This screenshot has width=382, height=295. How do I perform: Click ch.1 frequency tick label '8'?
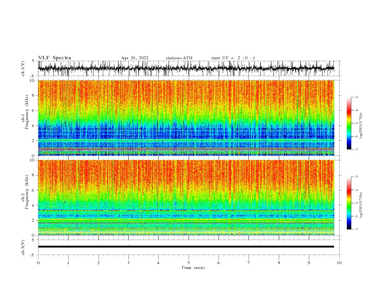click(33, 95)
